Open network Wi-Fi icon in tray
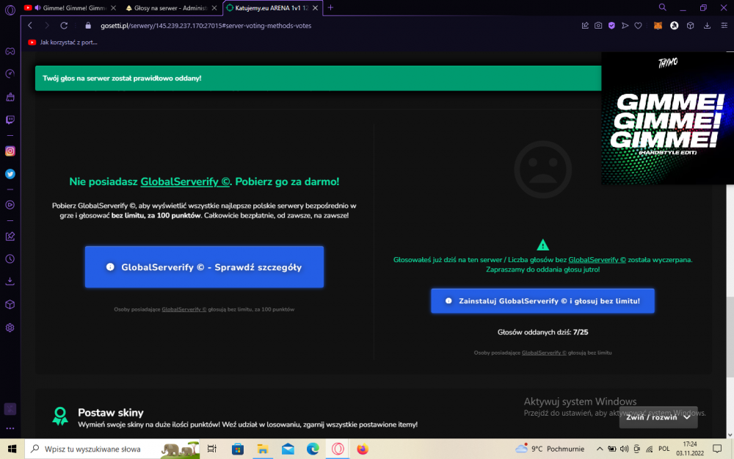This screenshot has width=734, height=459. (650, 449)
